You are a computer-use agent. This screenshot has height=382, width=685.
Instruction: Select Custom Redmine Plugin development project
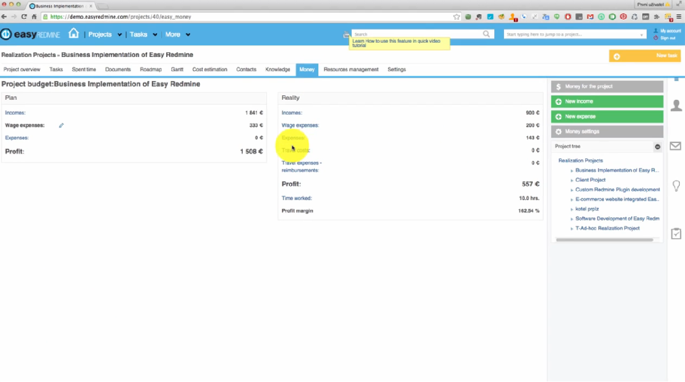coord(618,190)
